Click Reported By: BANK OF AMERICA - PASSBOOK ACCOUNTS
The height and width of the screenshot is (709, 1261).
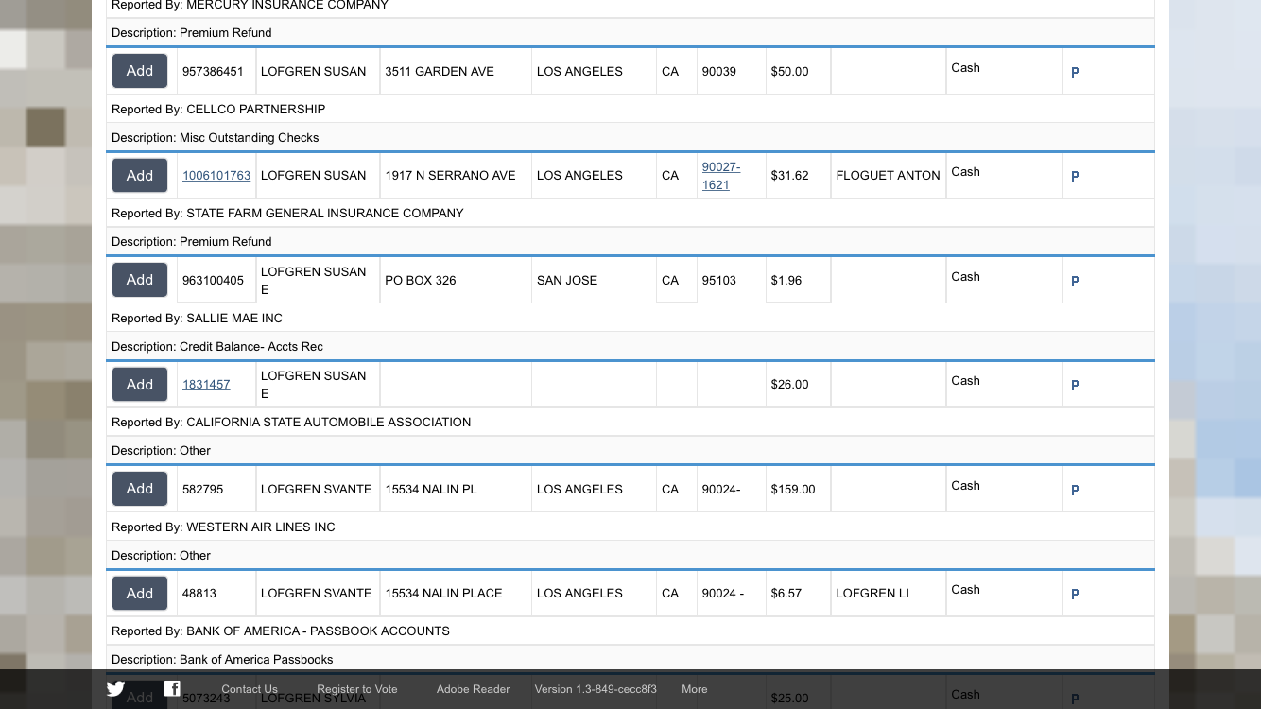[x=630, y=631]
